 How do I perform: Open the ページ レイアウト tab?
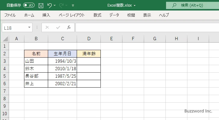72,15
